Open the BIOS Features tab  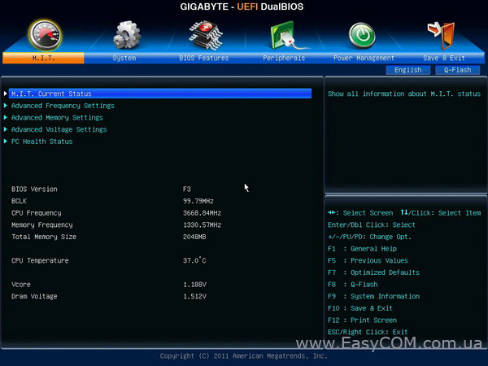pyautogui.click(x=204, y=58)
